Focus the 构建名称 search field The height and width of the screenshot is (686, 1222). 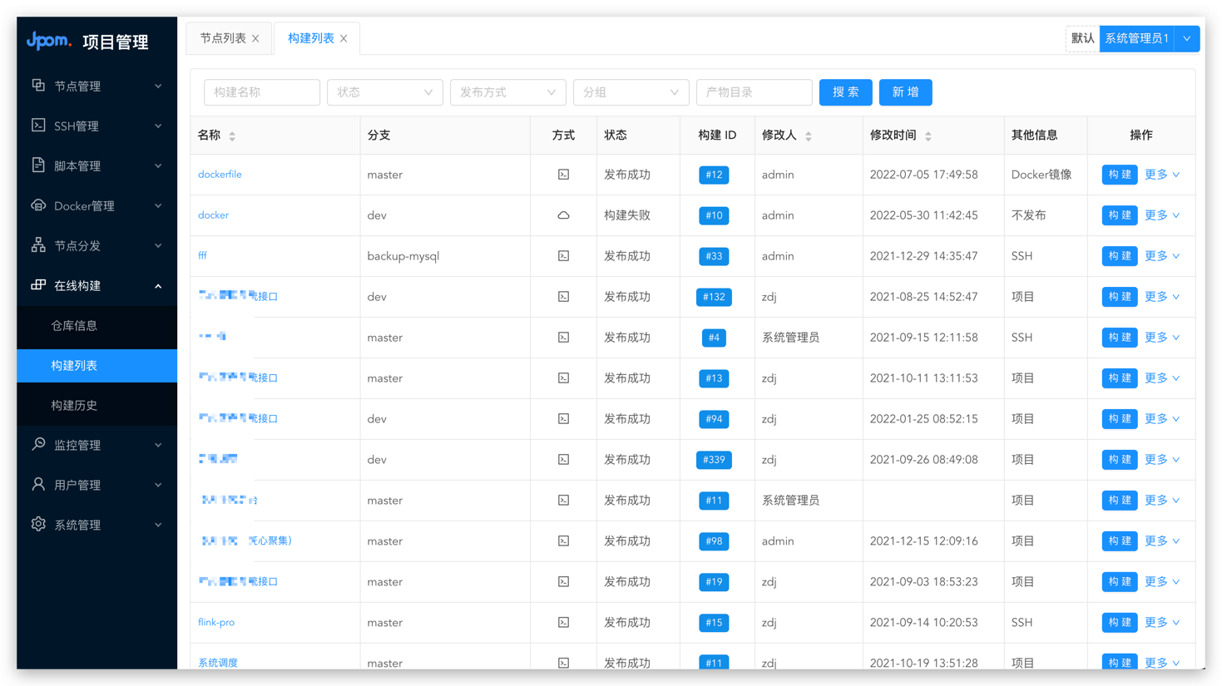click(x=262, y=92)
